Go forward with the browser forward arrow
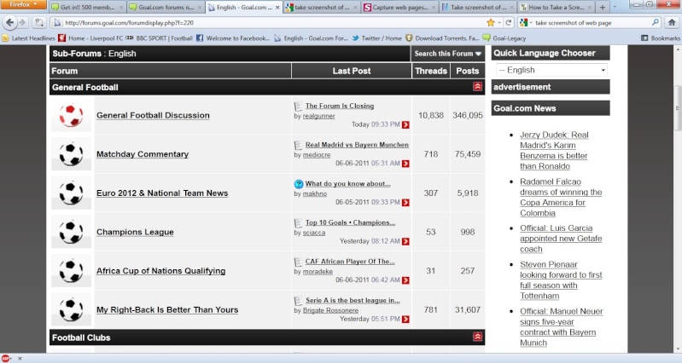The image size is (682, 363). pos(21,22)
